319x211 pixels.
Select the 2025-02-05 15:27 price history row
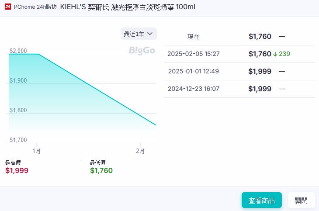click(239, 54)
